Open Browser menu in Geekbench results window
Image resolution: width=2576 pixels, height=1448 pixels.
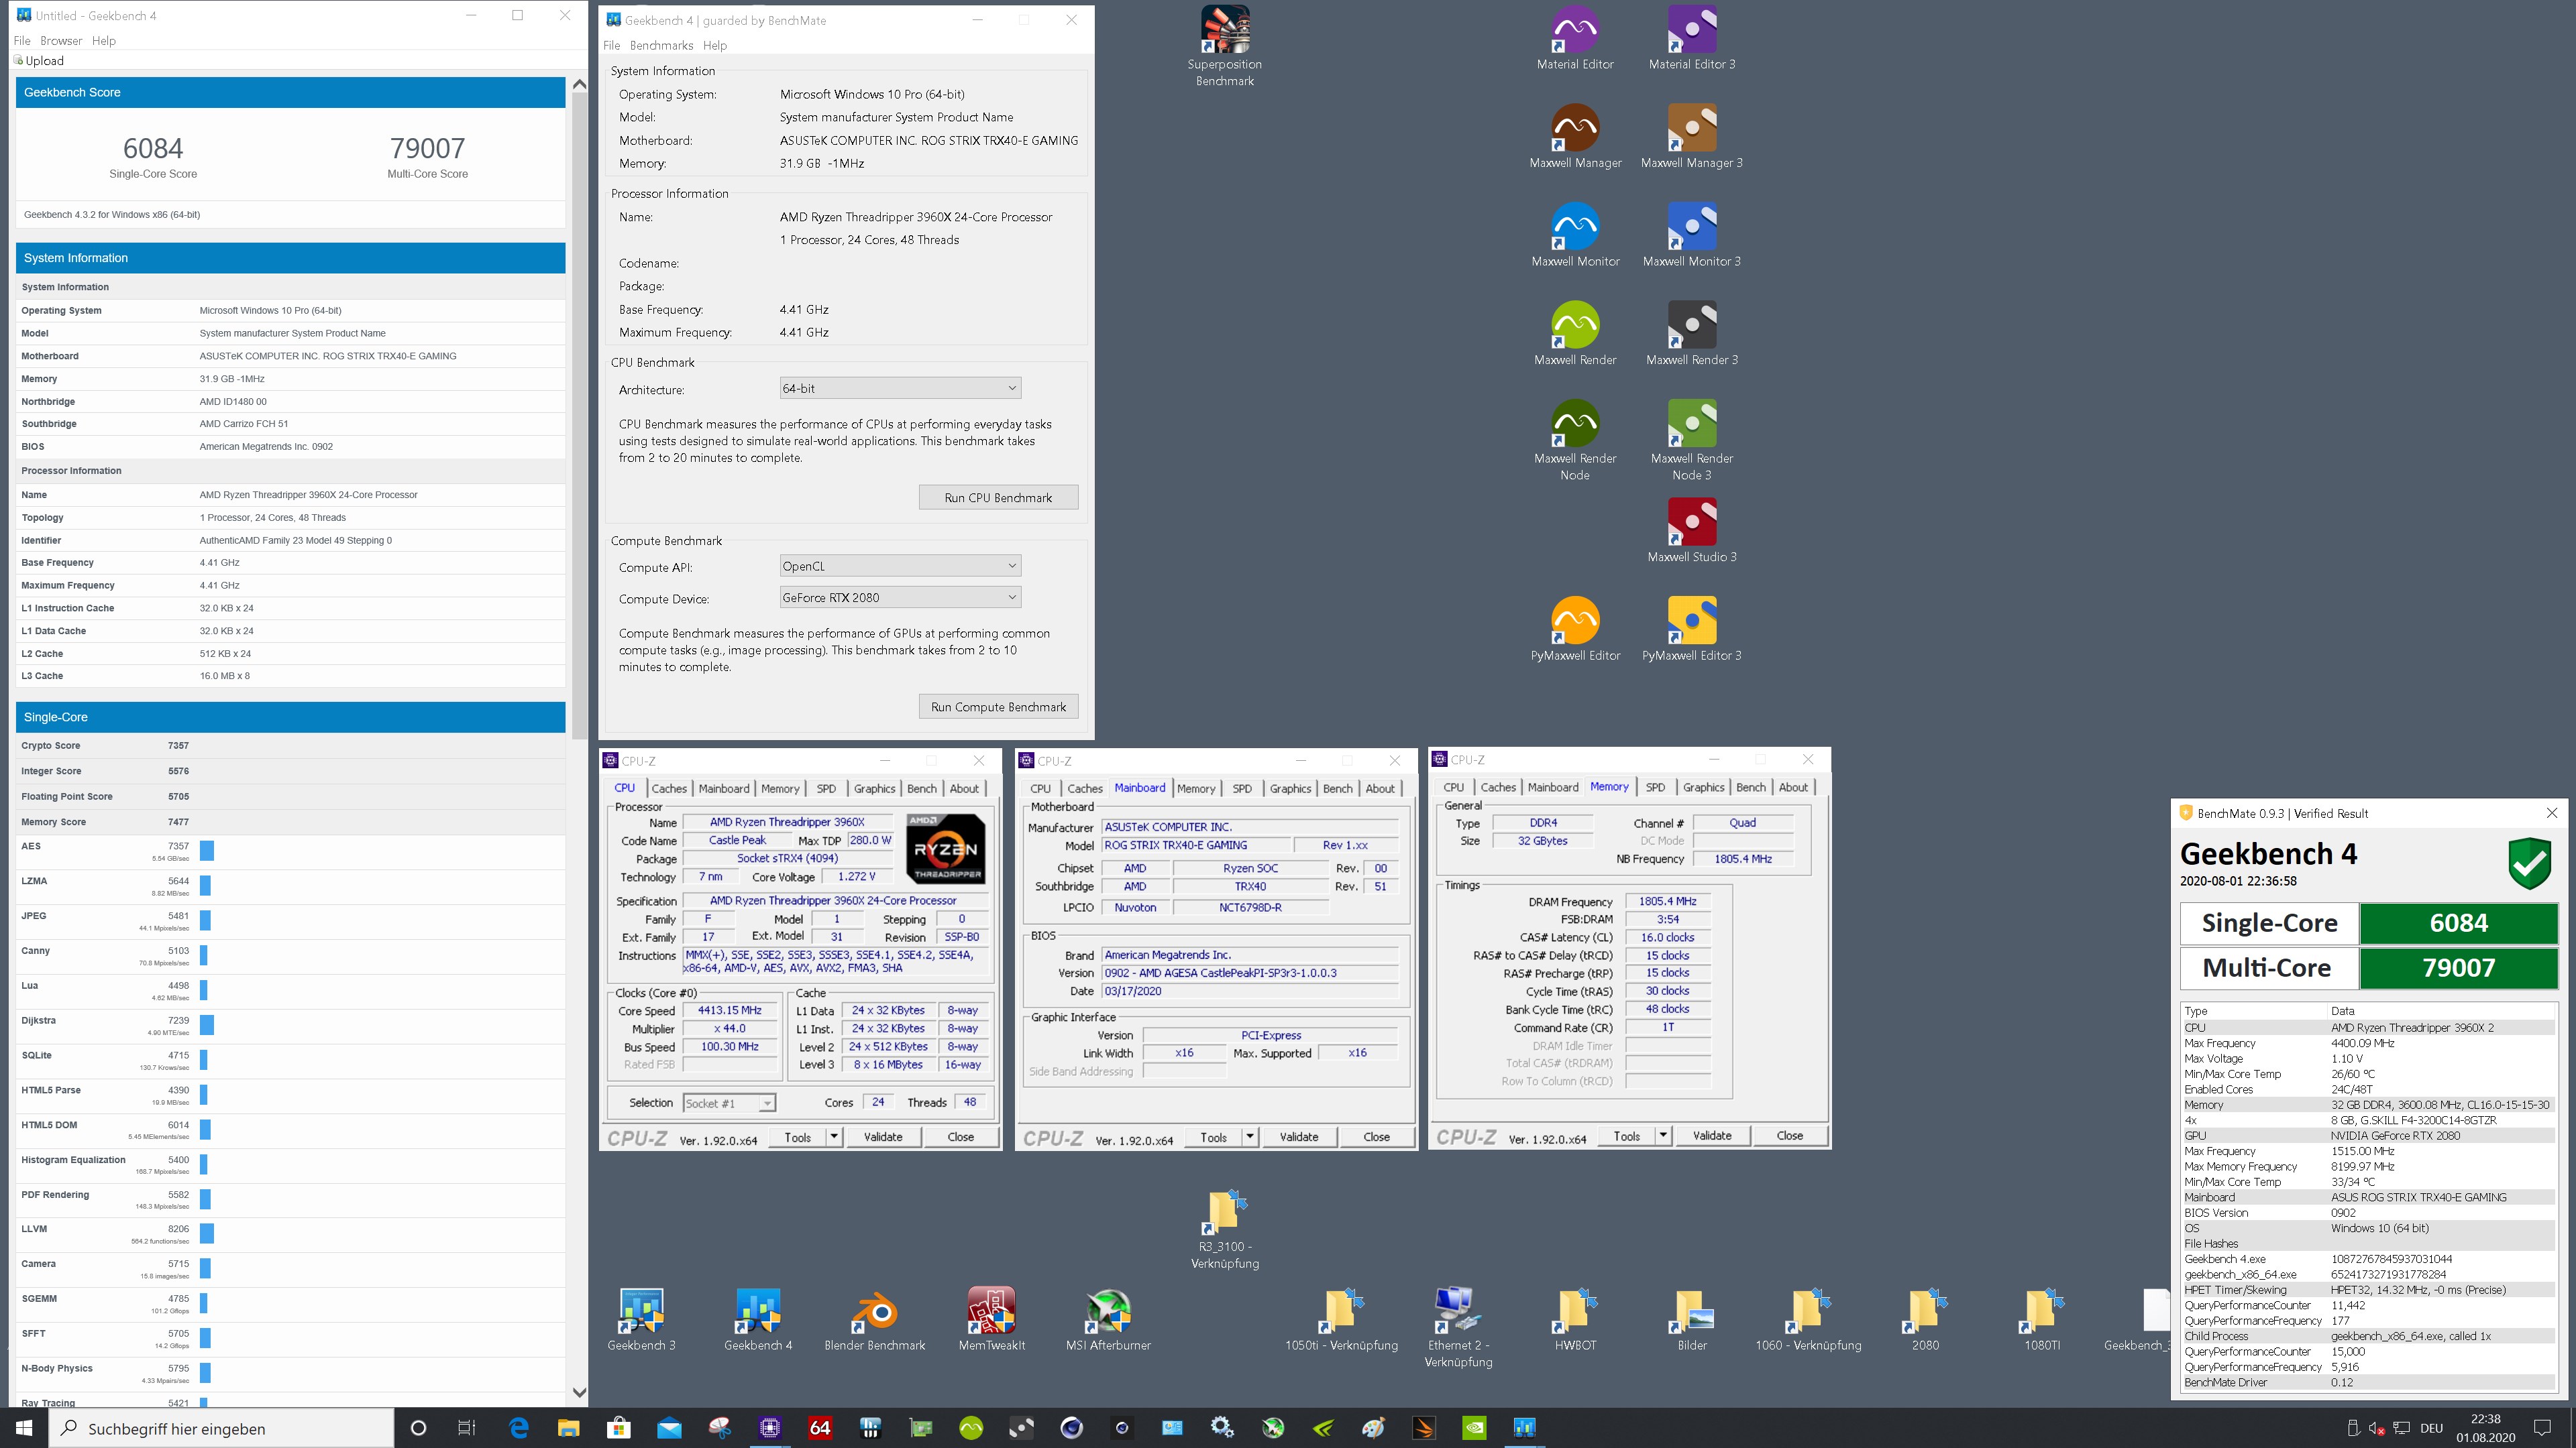click(61, 40)
